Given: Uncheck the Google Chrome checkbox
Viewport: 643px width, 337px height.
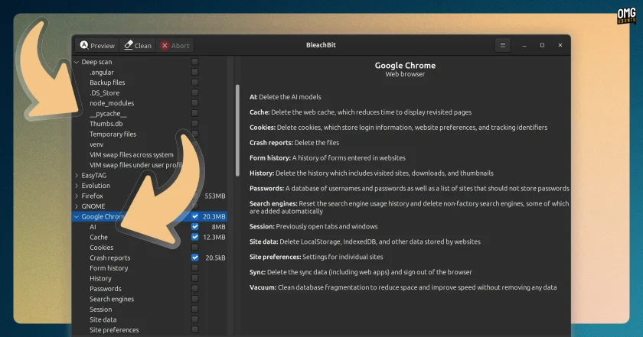Looking at the screenshot, I should pos(194,216).
